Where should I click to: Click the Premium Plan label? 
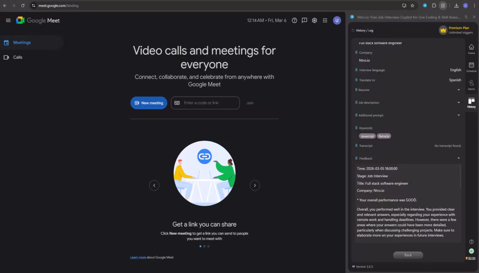pyautogui.click(x=458, y=28)
